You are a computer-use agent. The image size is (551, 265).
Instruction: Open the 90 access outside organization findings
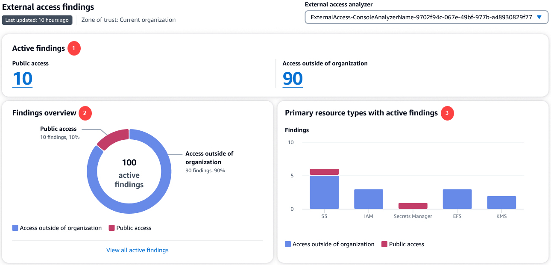click(293, 79)
